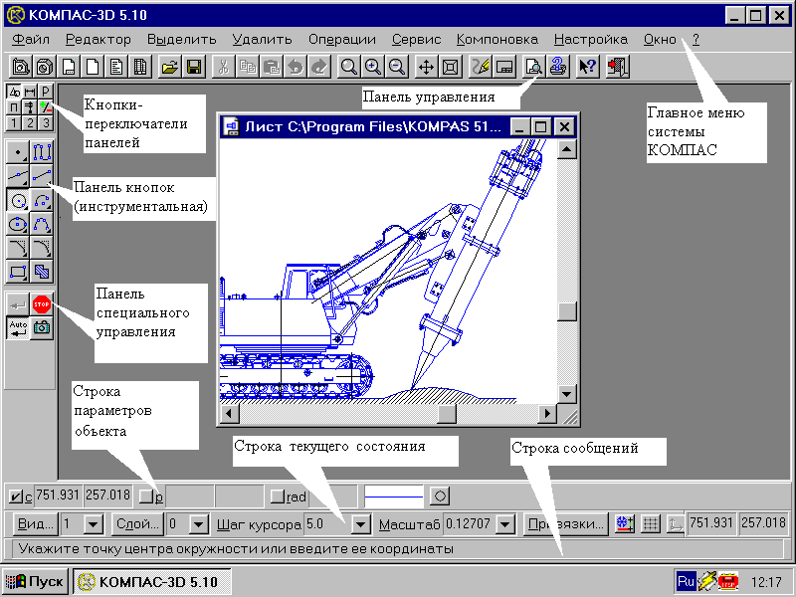Image resolution: width=796 pixels, height=597 pixels.
Task: Select the continuous polyline input tool
Action: click(42, 152)
